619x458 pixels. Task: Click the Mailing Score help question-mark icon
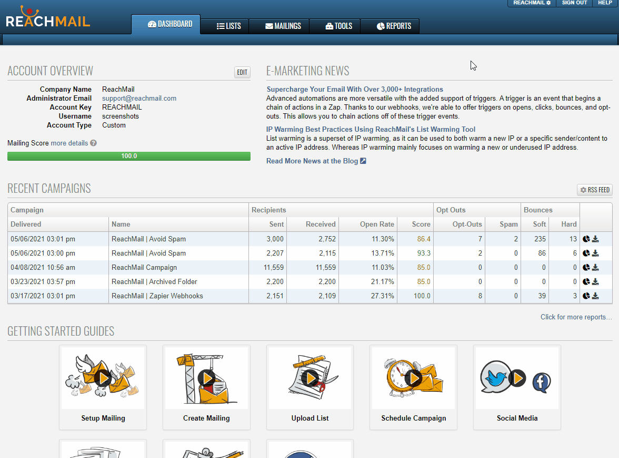point(93,143)
